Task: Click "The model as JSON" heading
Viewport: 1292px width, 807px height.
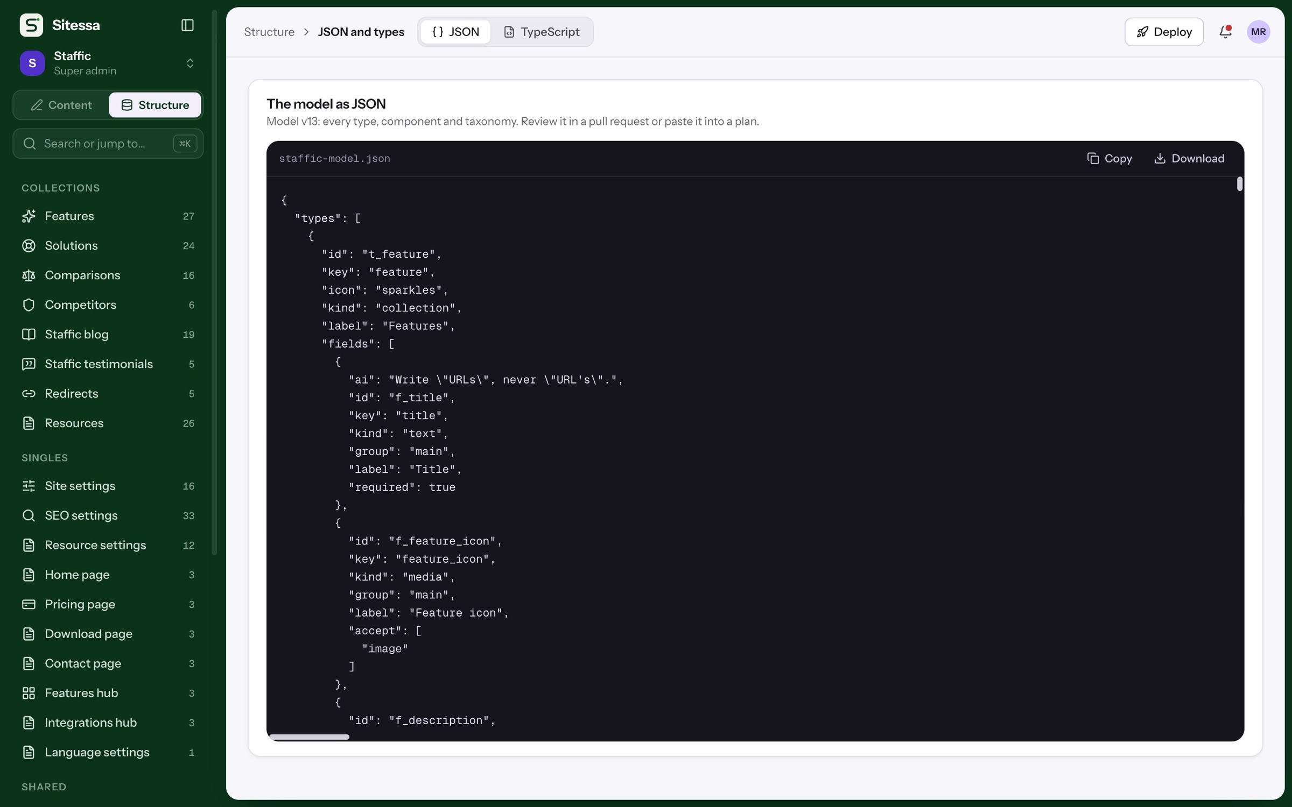Action: pos(326,104)
